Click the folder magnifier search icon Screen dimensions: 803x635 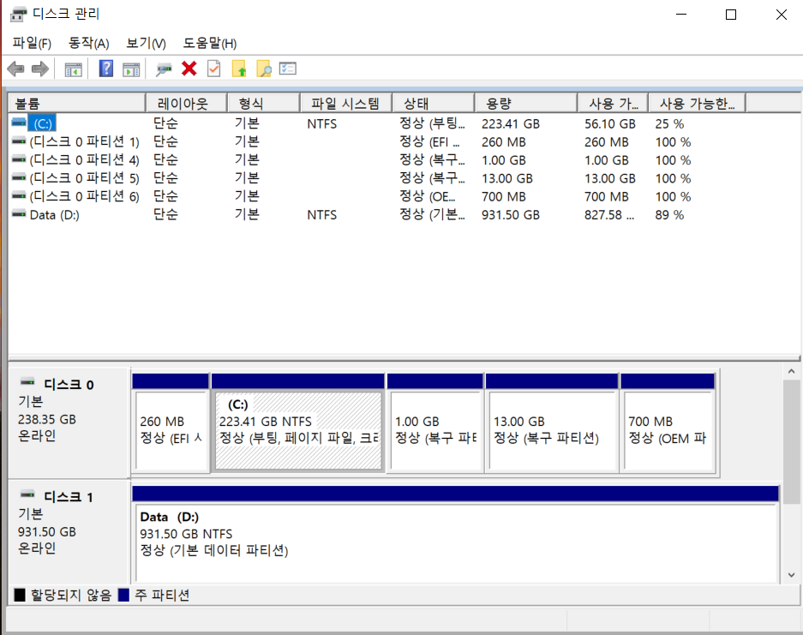(263, 68)
